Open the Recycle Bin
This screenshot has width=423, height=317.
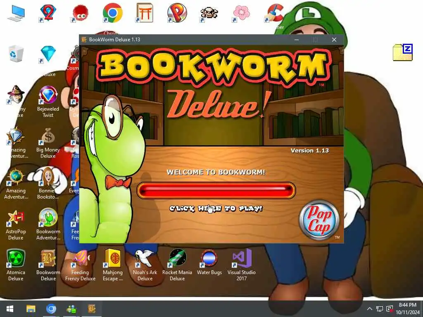[16, 54]
